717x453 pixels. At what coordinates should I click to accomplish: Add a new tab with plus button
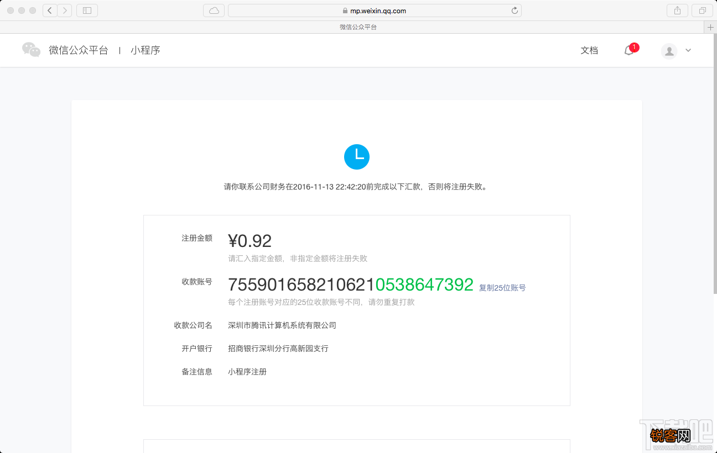(x=710, y=27)
